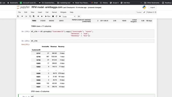Click revenue value 395.76
Image resolution: width=172 pixels, height=97 pixels.
pos(54,87)
